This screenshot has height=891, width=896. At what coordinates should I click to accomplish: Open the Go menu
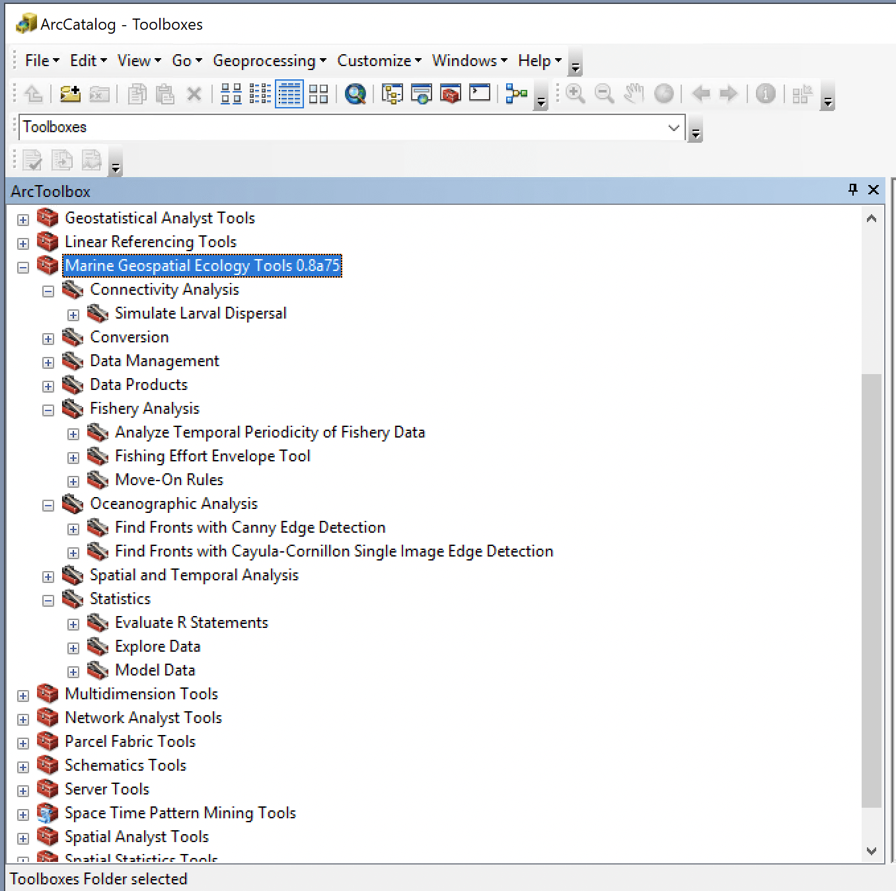click(187, 61)
